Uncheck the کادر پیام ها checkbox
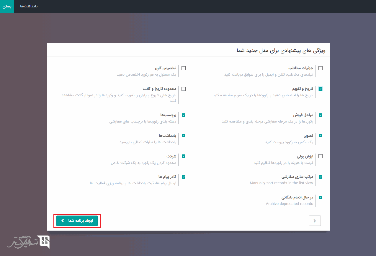Viewport: 376px width, 256px height. 184,177
